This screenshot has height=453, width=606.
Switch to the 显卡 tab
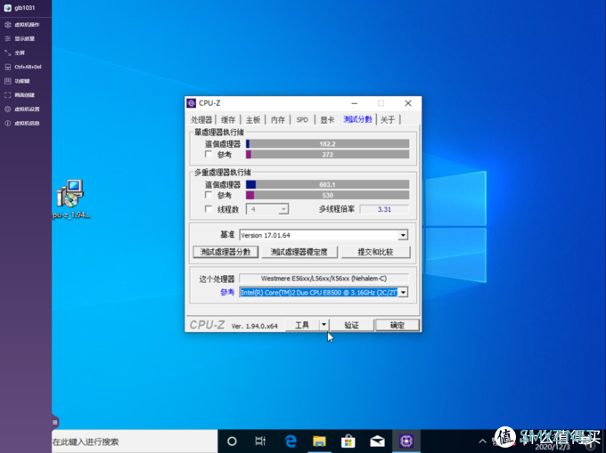[x=327, y=119]
